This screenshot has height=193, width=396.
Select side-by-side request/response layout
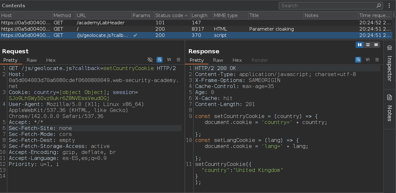(x=359, y=45)
